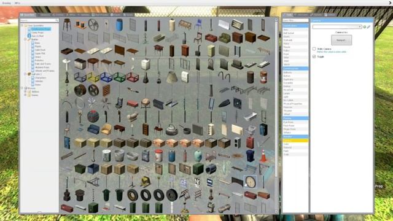Click the spawnlist search magnifier icon

56,20
